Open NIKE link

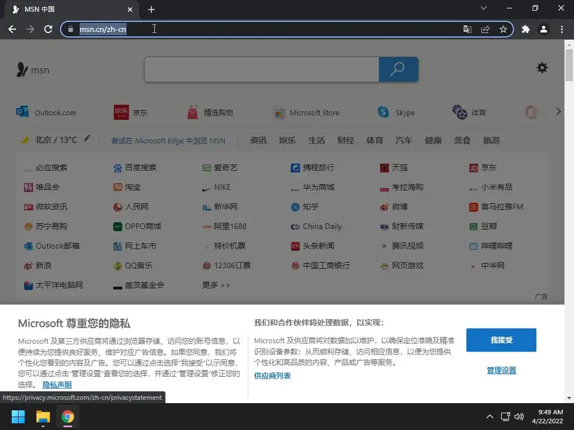point(216,187)
